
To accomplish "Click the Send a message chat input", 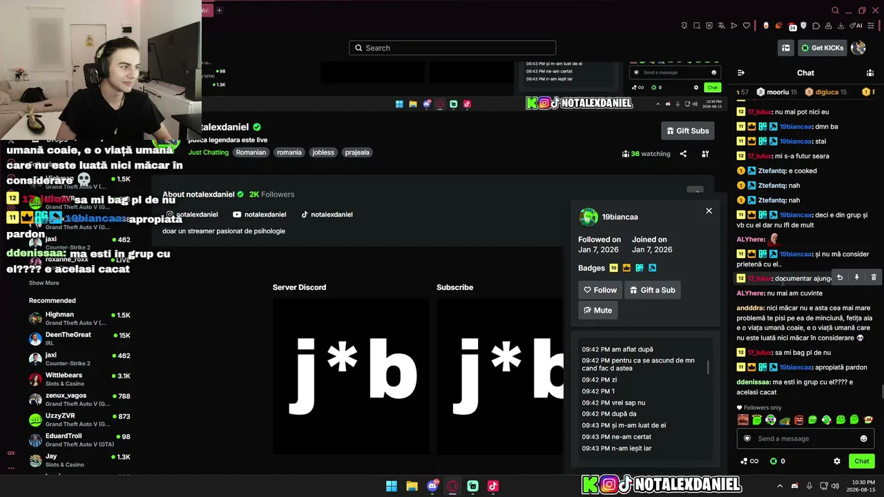I will 806,438.
